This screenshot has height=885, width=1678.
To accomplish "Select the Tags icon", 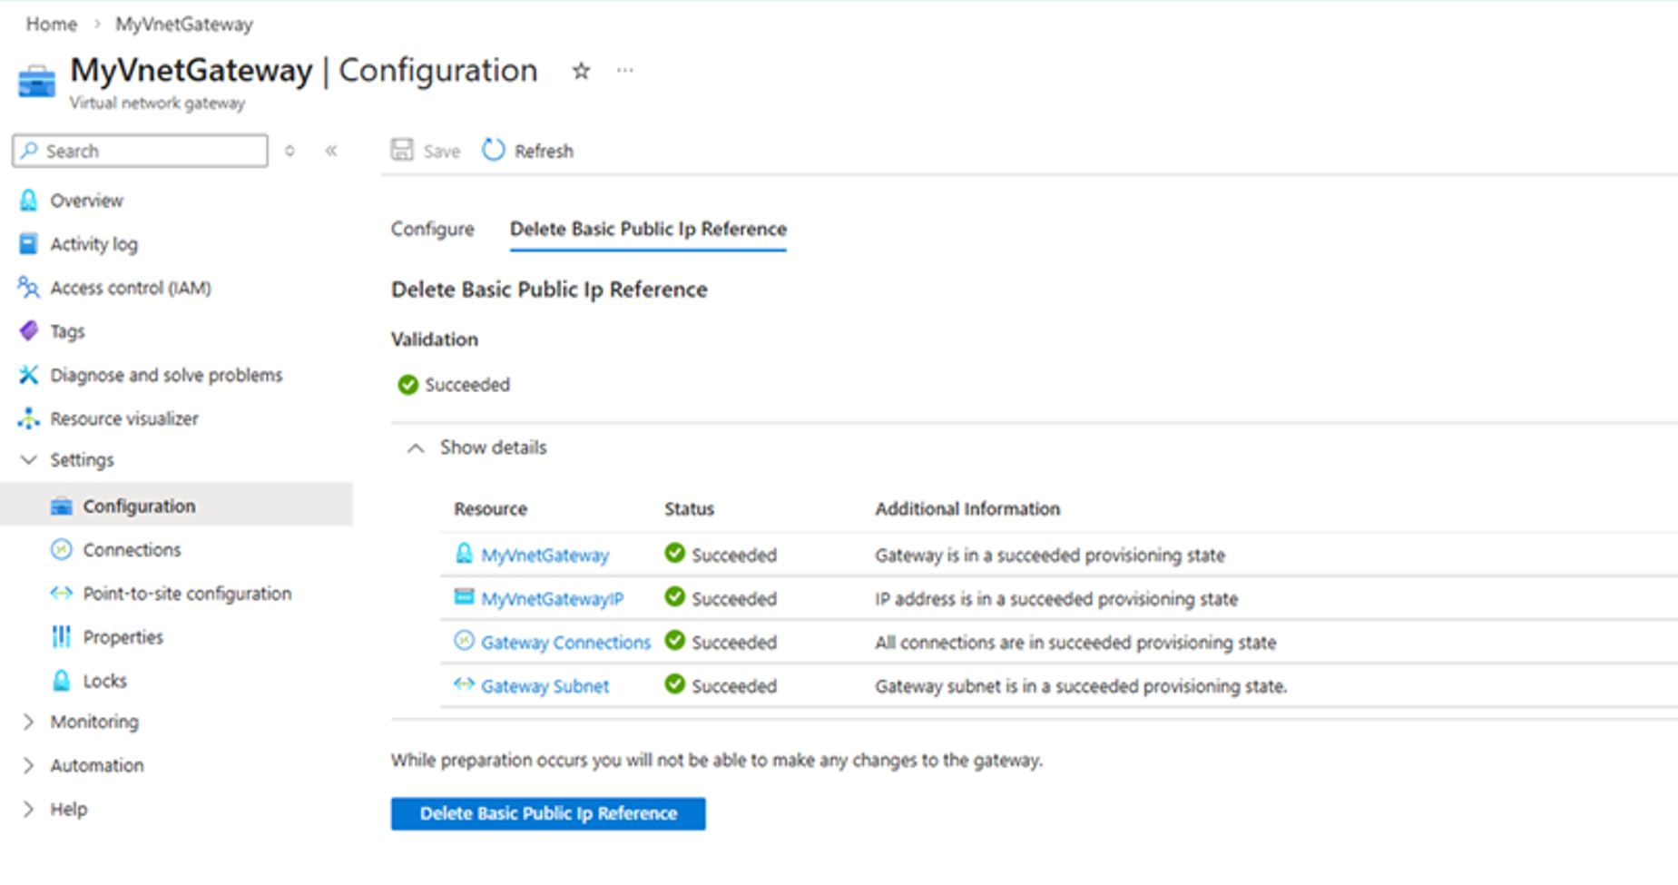I will pyautogui.click(x=28, y=330).
